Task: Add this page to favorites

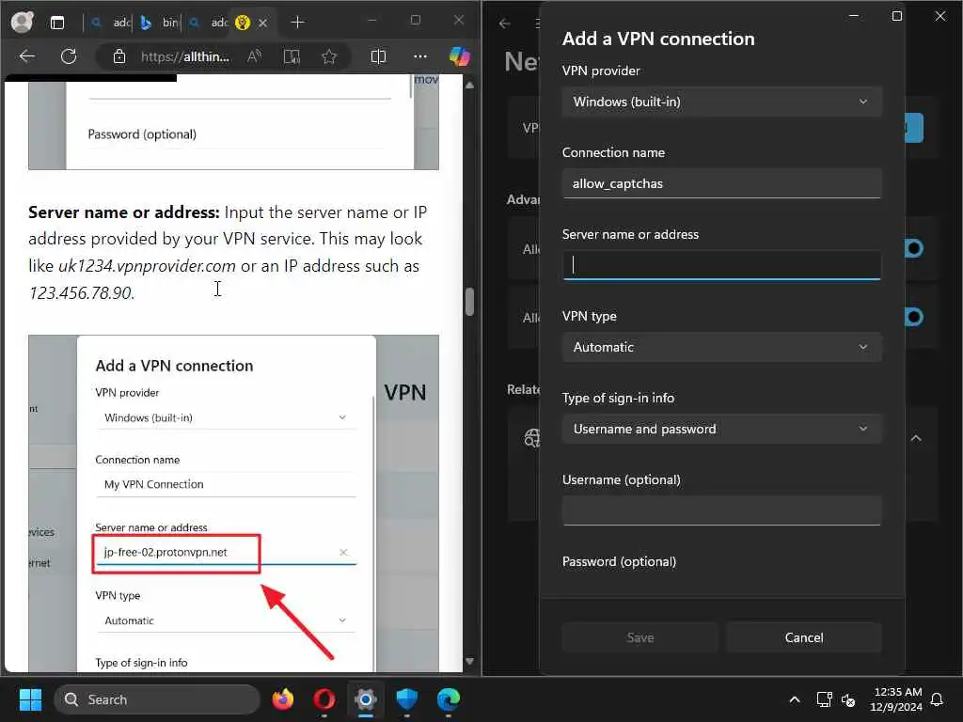Action: click(x=329, y=57)
